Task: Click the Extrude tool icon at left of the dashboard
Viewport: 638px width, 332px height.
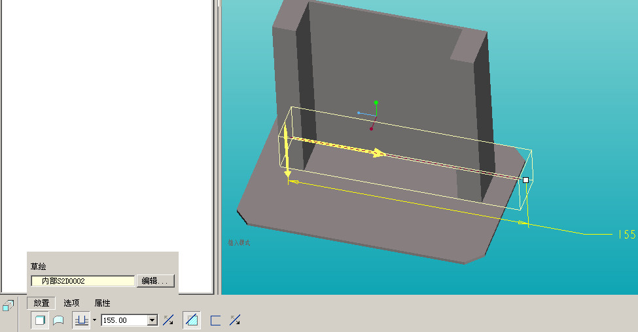Action: tap(8, 306)
